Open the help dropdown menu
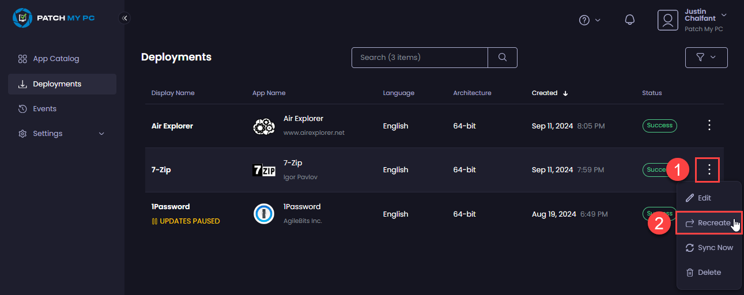 [x=589, y=20]
